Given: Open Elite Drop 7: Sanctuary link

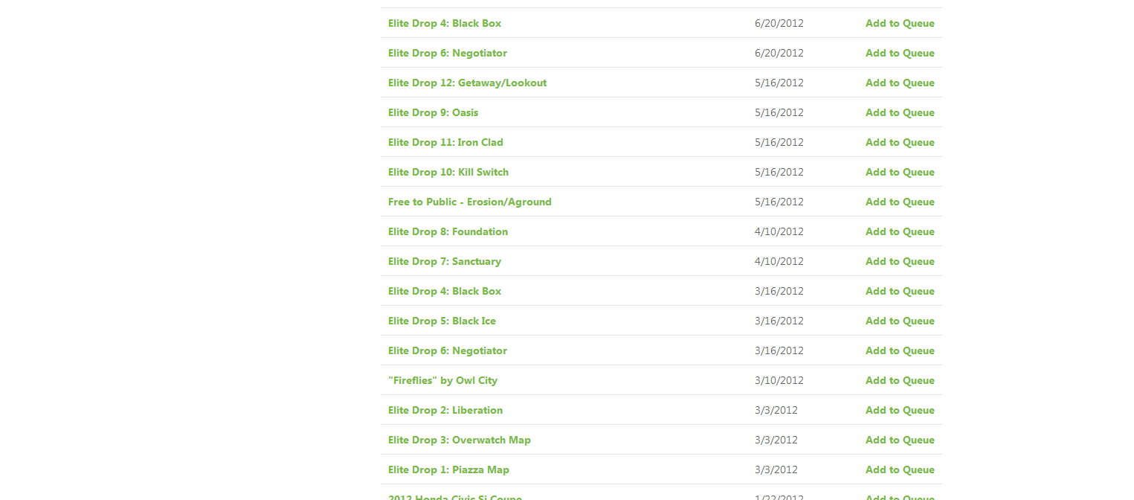Looking at the screenshot, I should coord(445,261).
